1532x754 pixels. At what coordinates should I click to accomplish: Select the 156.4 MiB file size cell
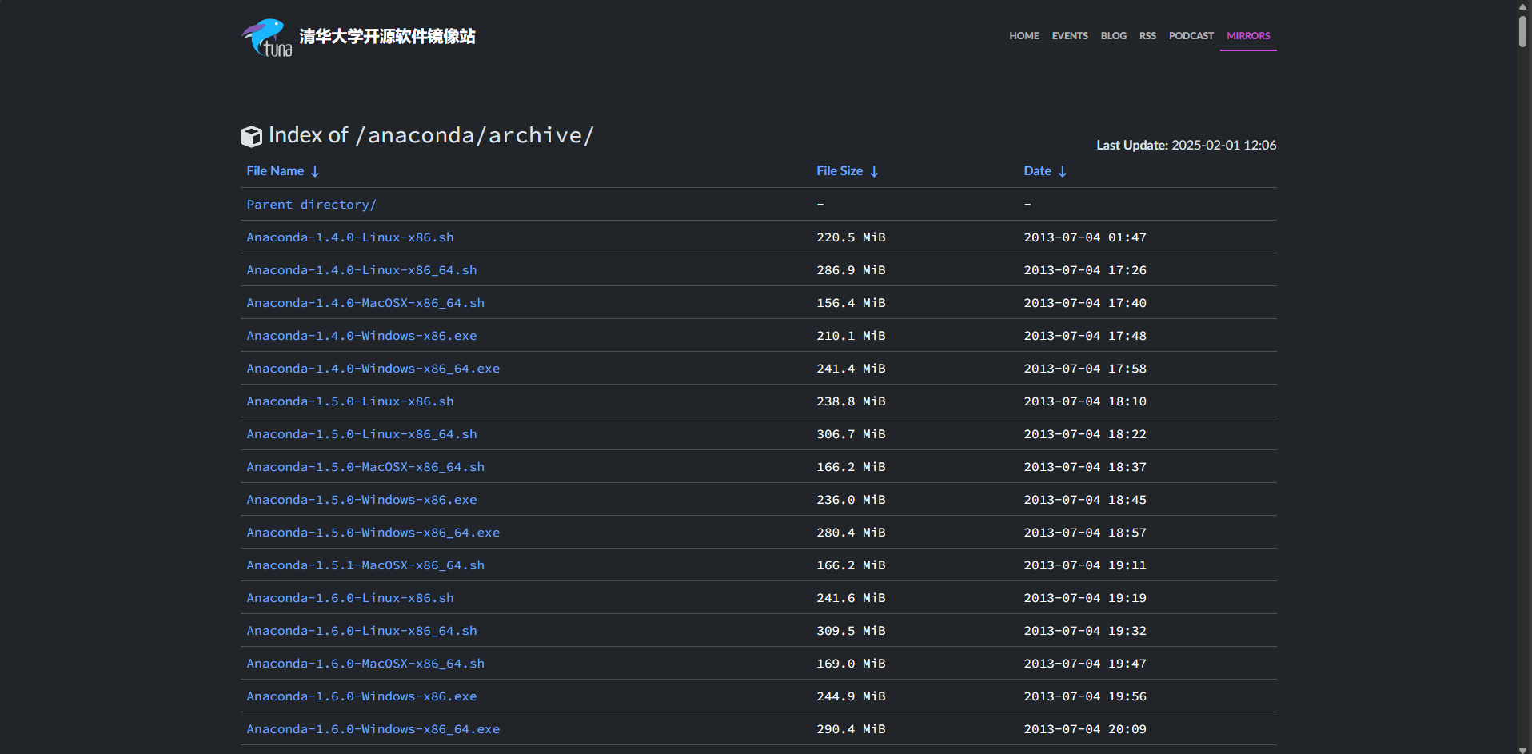pos(851,303)
